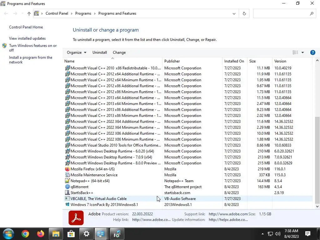This screenshot has height=240, width=320.
Task: Click the scroll up arrow of list
Action: (x=317, y=60)
